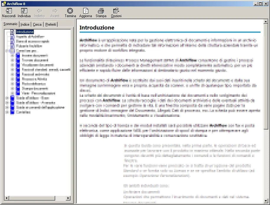Viewport: 270px width, 205px height.
Task: Expand the node whose label ends in "zione"
Action: tap(6, 107)
